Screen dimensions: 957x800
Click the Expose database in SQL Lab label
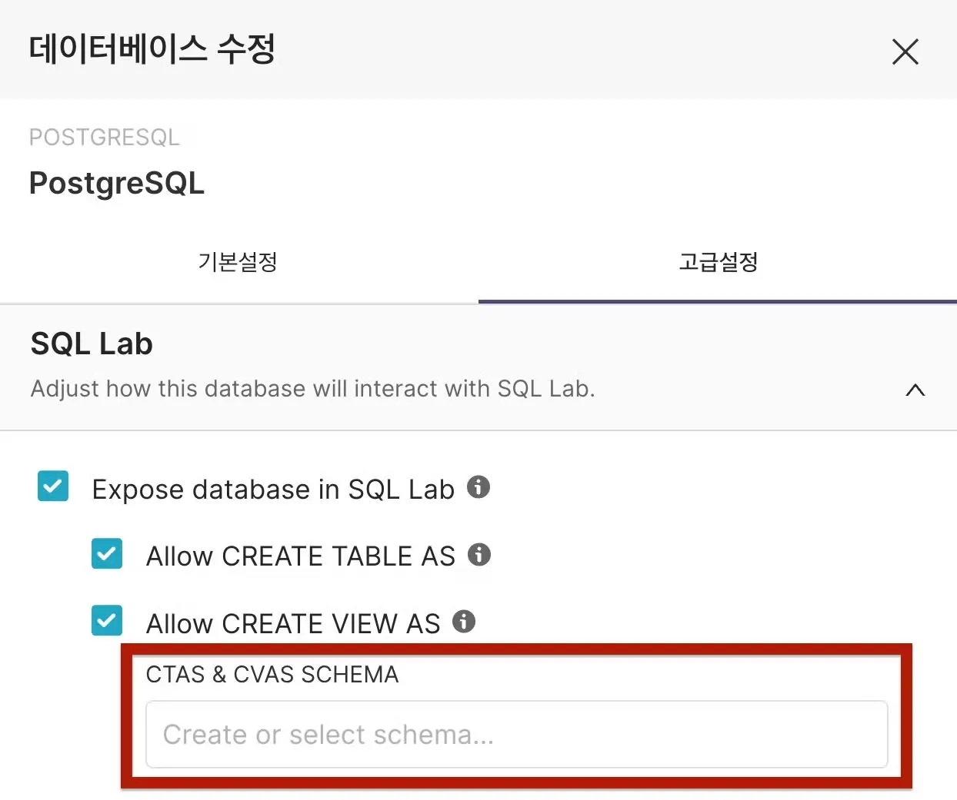(x=273, y=490)
